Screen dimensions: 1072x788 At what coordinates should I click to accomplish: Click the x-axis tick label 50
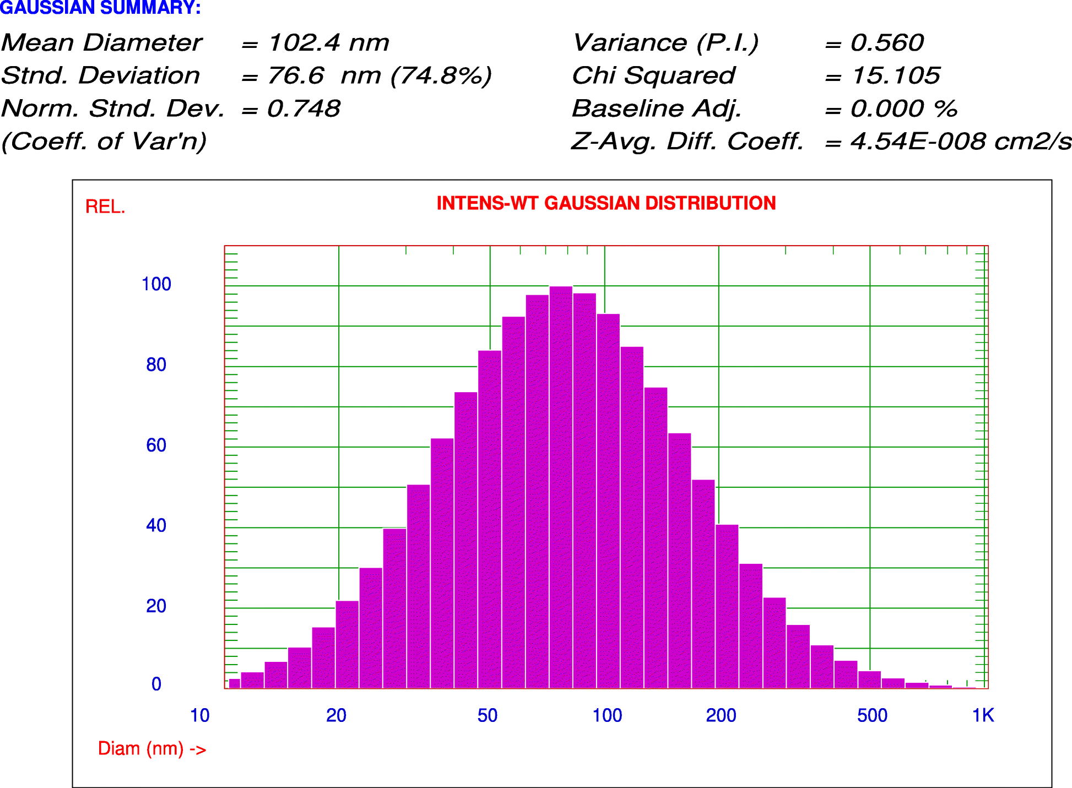pyautogui.click(x=488, y=715)
